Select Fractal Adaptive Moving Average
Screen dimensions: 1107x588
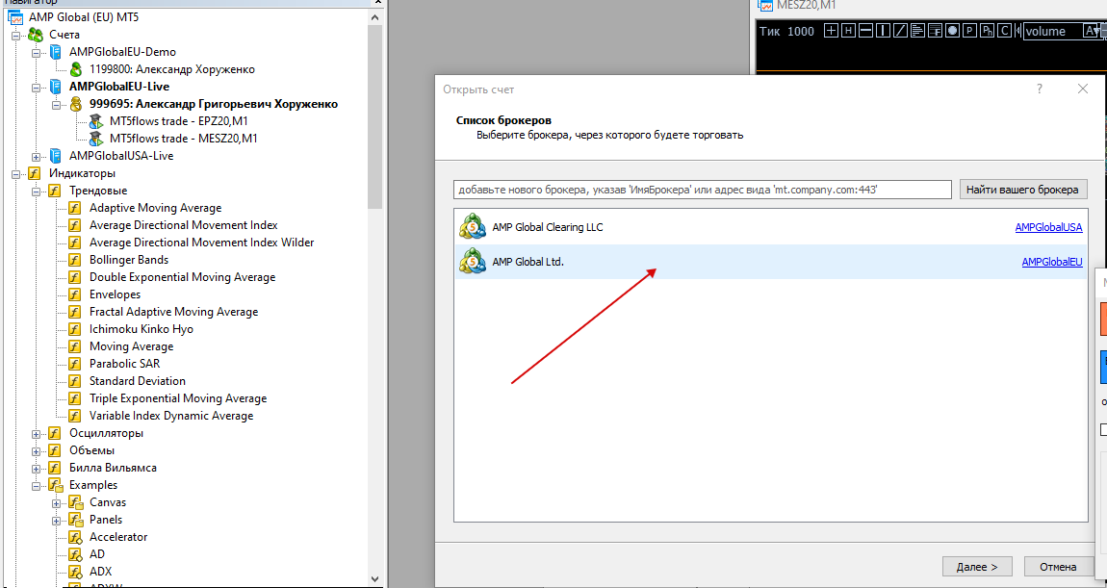[x=173, y=312]
